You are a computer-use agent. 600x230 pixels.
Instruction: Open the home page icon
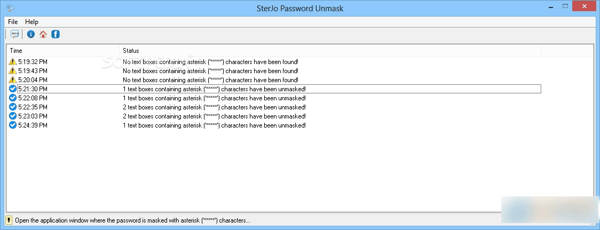(x=43, y=35)
